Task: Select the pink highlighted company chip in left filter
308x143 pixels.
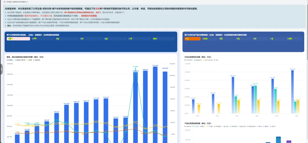Action: coord(18,39)
